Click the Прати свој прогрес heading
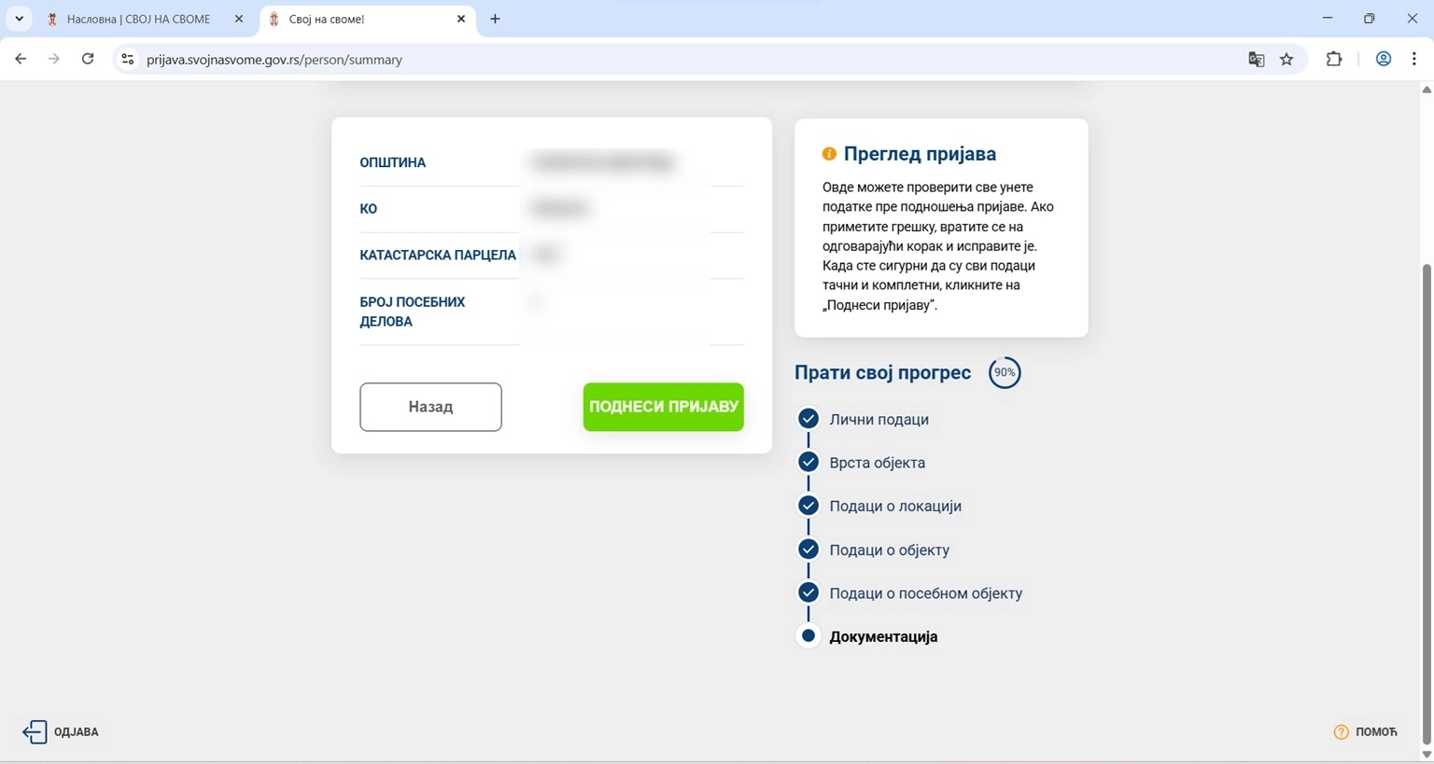 pos(882,372)
